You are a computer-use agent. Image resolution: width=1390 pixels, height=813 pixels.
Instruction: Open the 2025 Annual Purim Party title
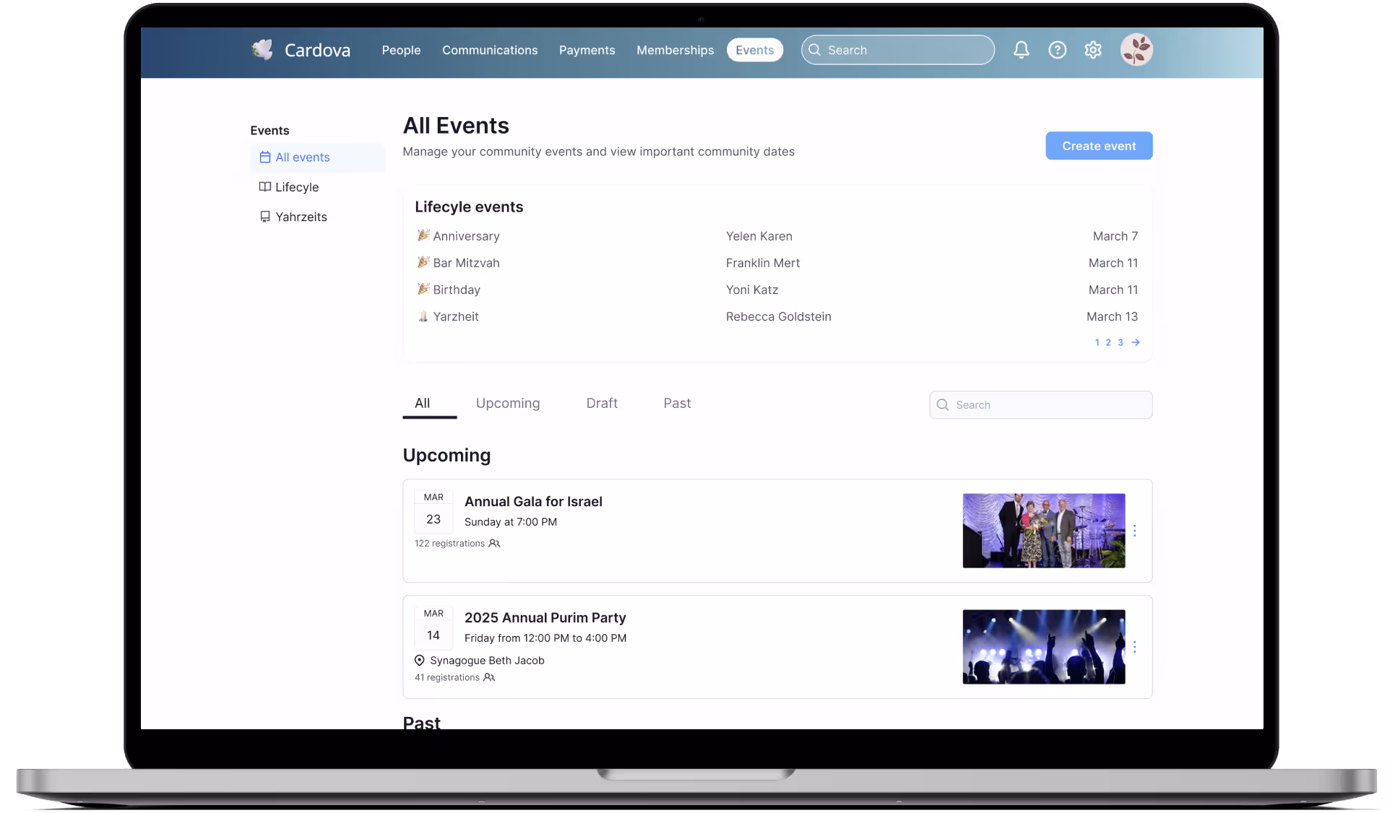click(545, 618)
